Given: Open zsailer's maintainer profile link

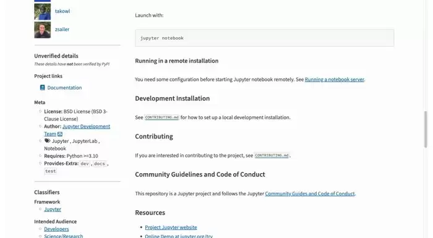Looking at the screenshot, I should coord(62,29).
